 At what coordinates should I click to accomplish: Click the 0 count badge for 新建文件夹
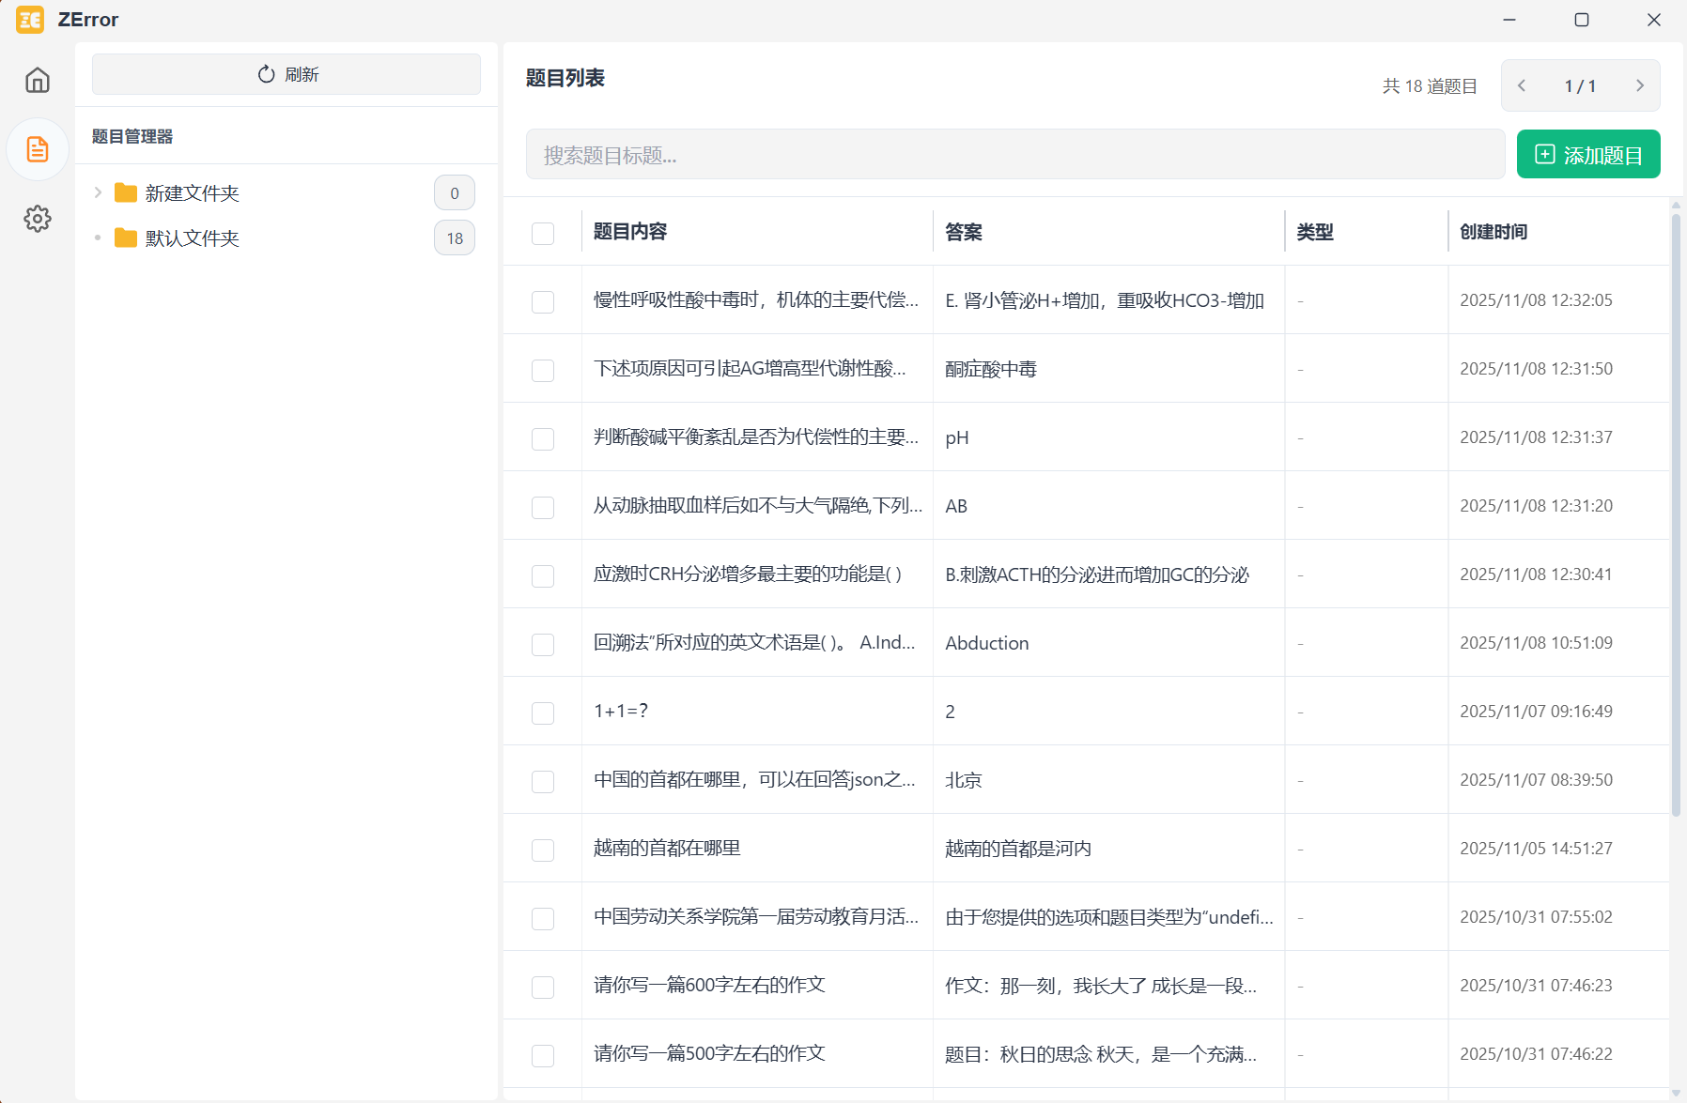pyautogui.click(x=455, y=193)
